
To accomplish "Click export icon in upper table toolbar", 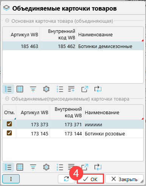I will point(84,89).
